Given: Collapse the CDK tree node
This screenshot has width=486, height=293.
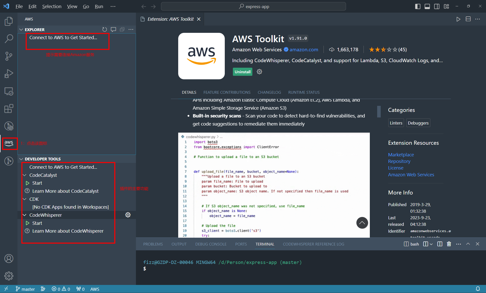Looking at the screenshot, I should click(25, 199).
